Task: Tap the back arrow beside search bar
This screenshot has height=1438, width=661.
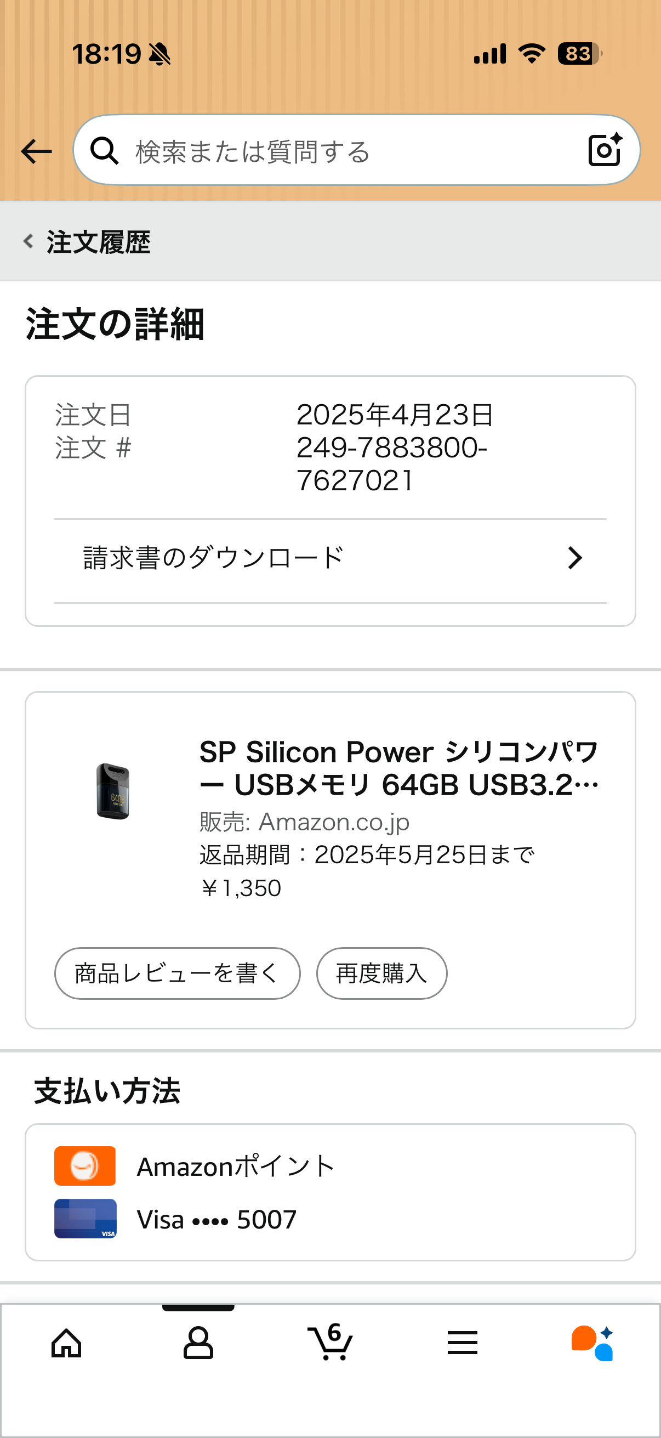Action: point(36,151)
